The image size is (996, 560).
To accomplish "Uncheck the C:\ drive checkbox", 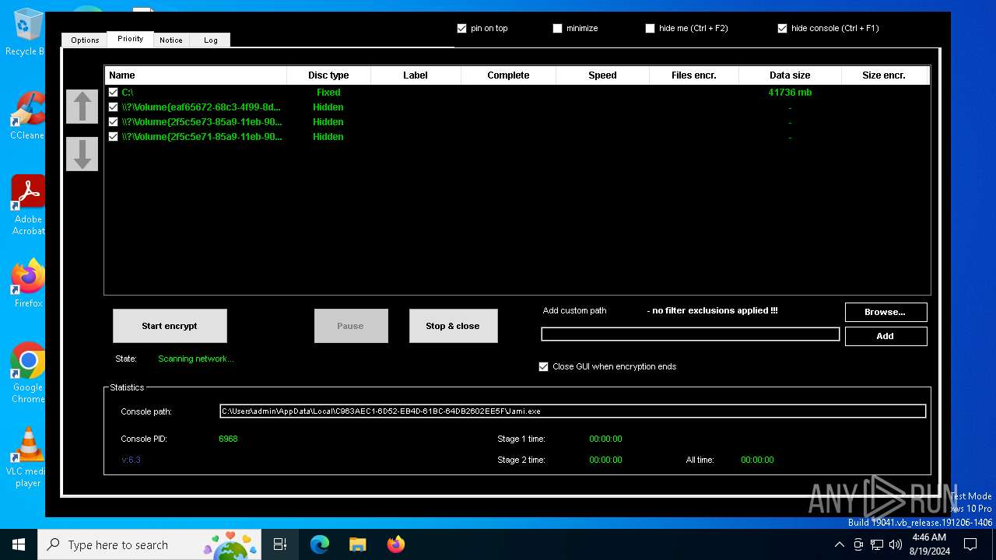I will click(x=114, y=92).
